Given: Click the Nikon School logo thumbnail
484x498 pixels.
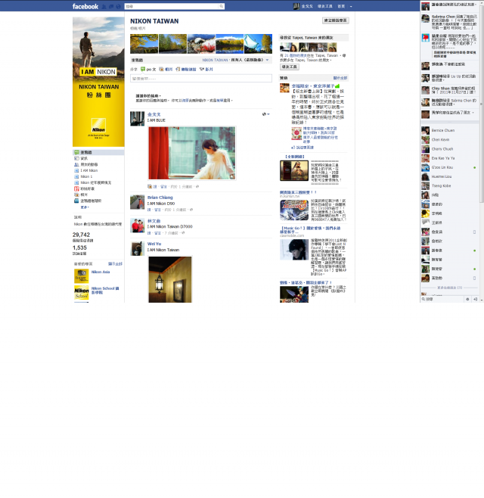Looking at the screenshot, I should click(x=81, y=292).
